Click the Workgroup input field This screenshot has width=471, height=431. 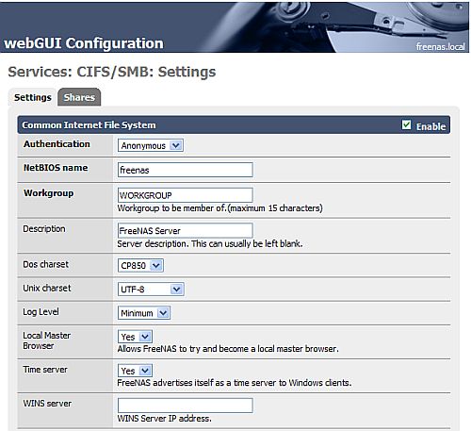pyautogui.click(x=186, y=195)
